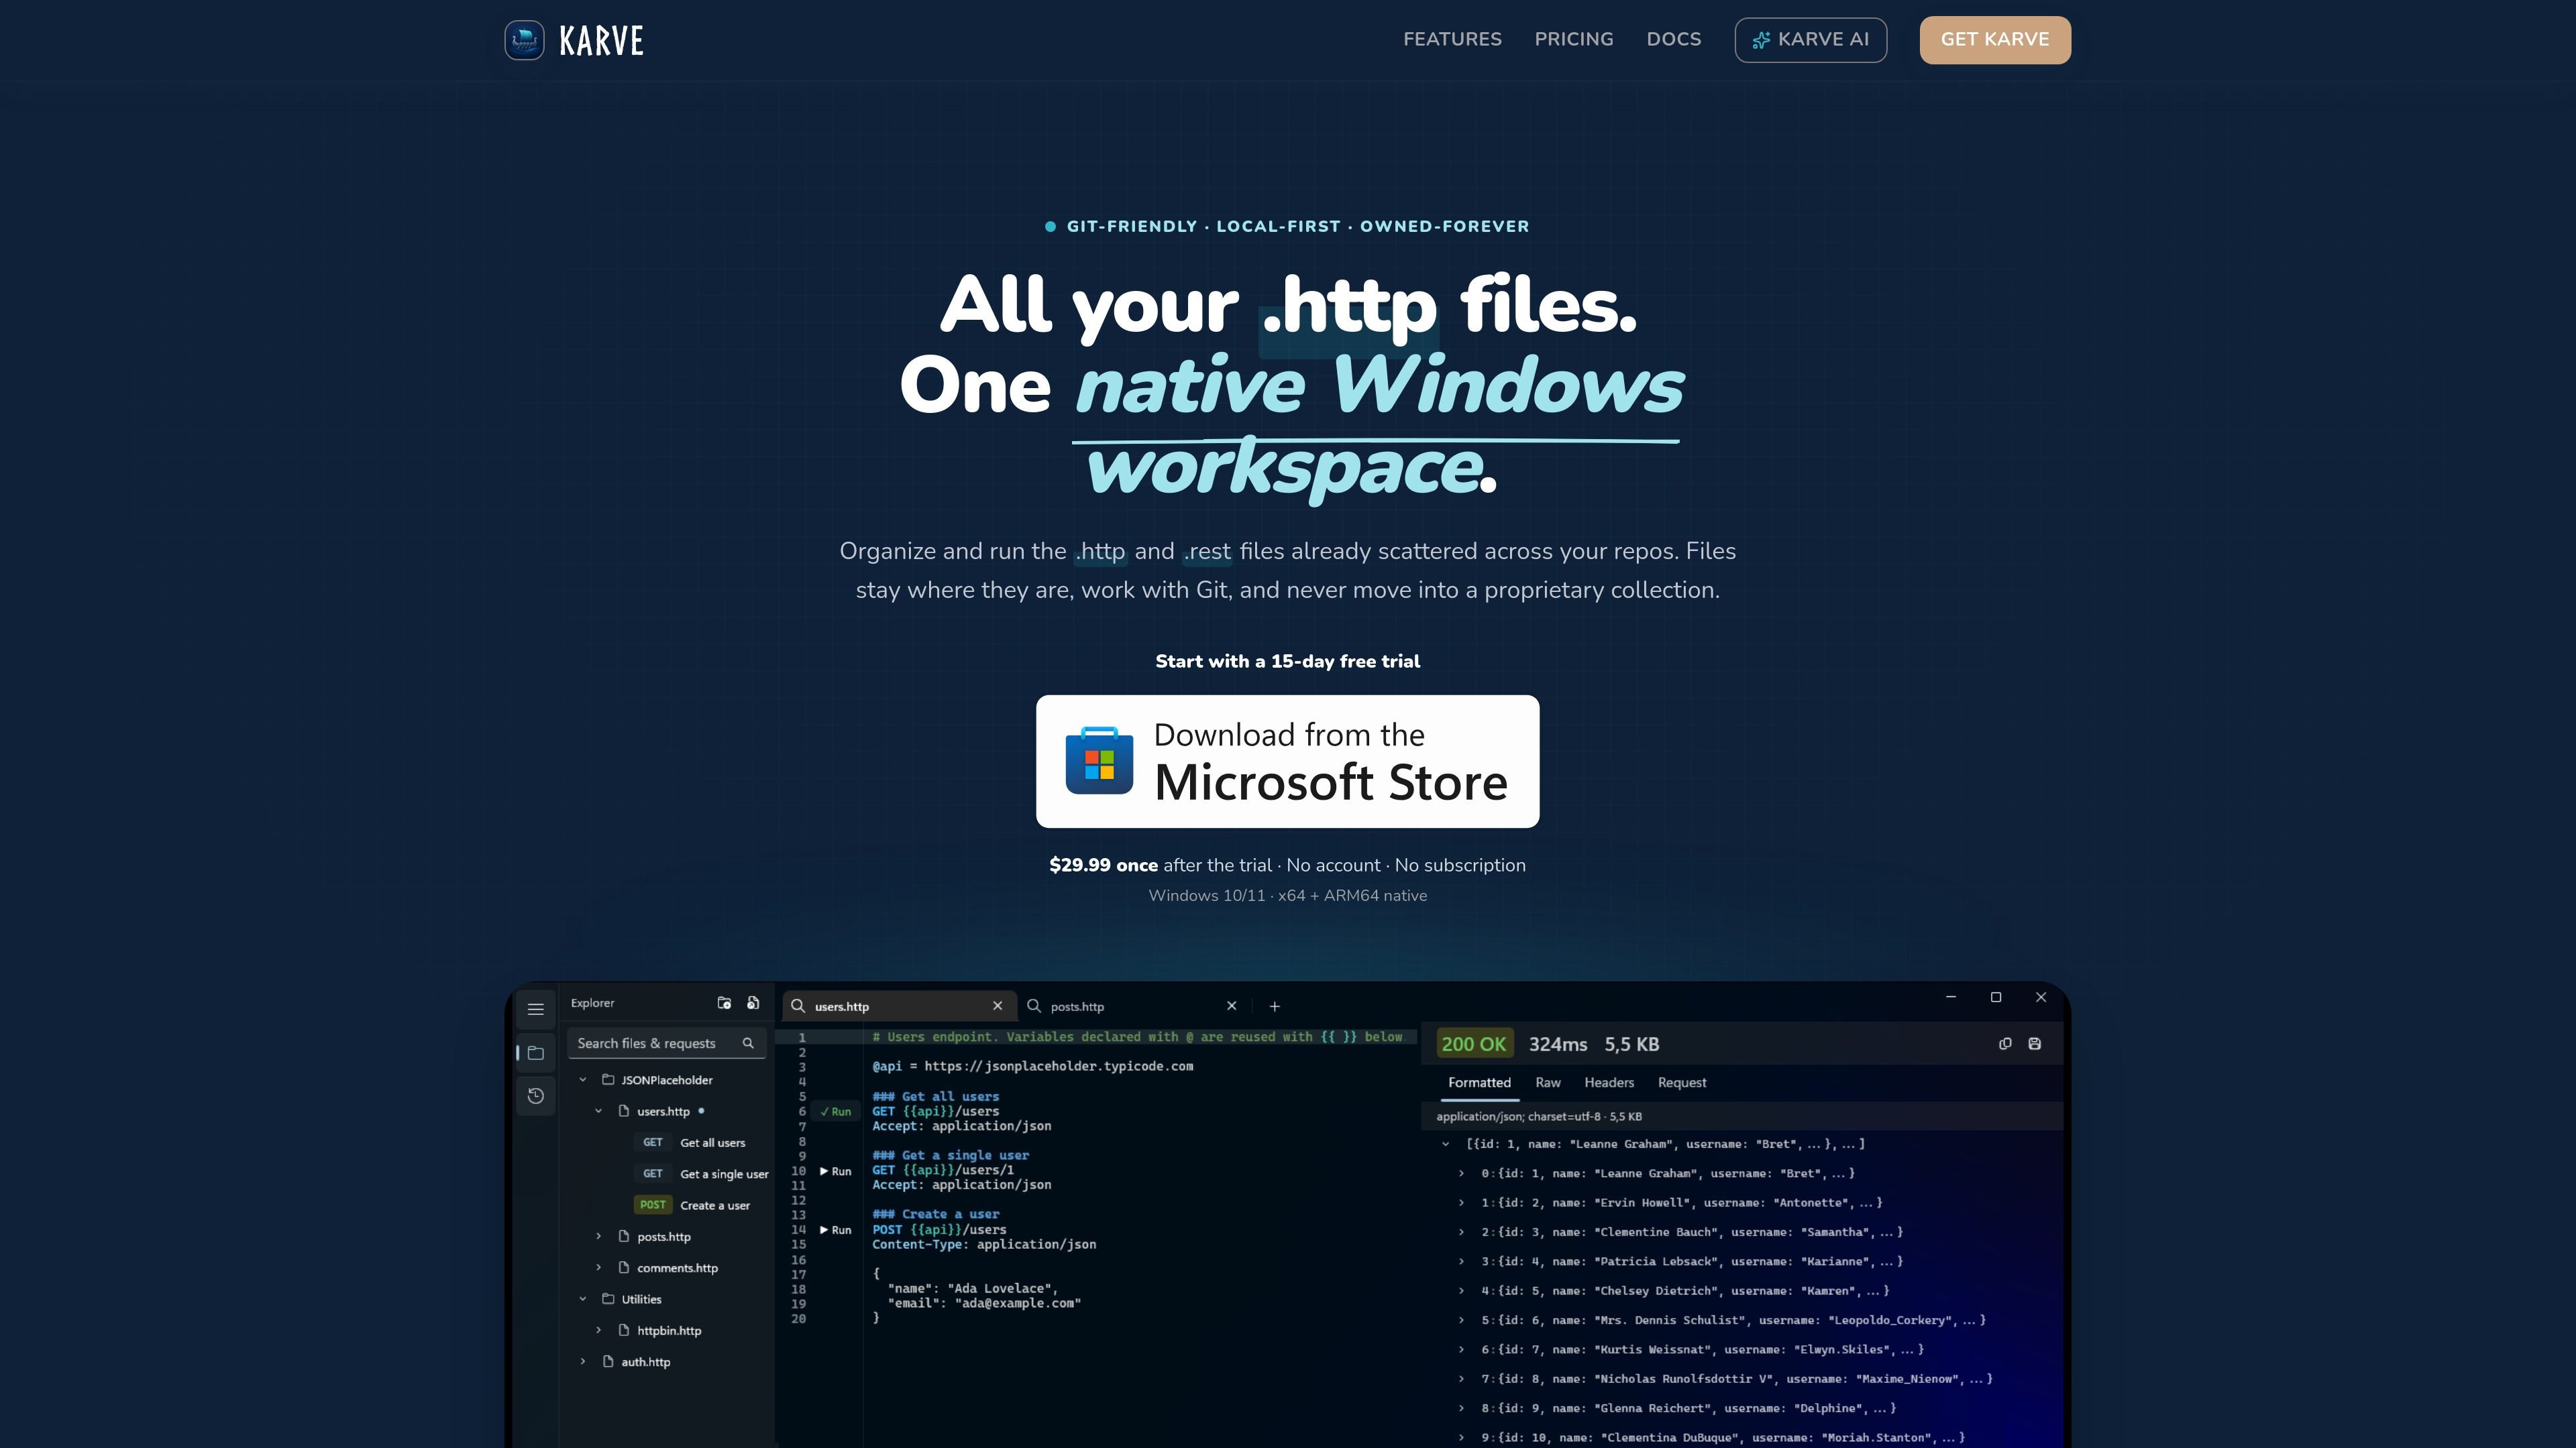This screenshot has height=1448, width=2576.
Task: Run the request on line 6
Action: coord(836,1111)
